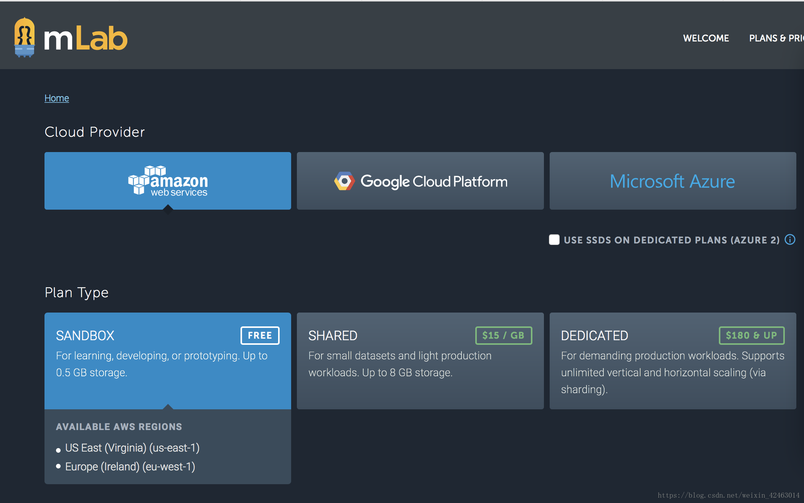Click the $15 / GB badge on Shared plan
Image resolution: width=804 pixels, height=503 pixels.
(503, 335)
